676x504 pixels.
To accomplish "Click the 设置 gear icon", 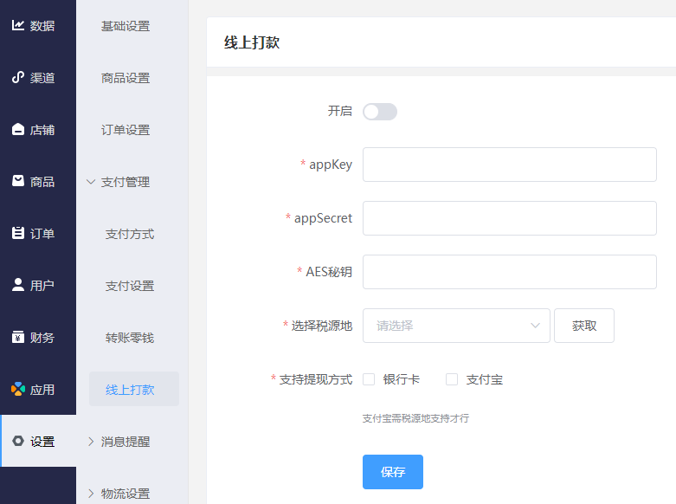I will point(17,441).
